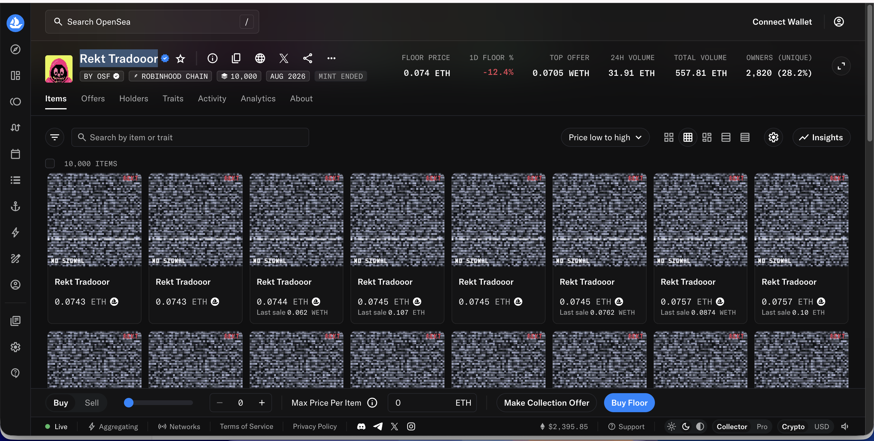Open the OpenSea home logo

click(x=15, y=23)
